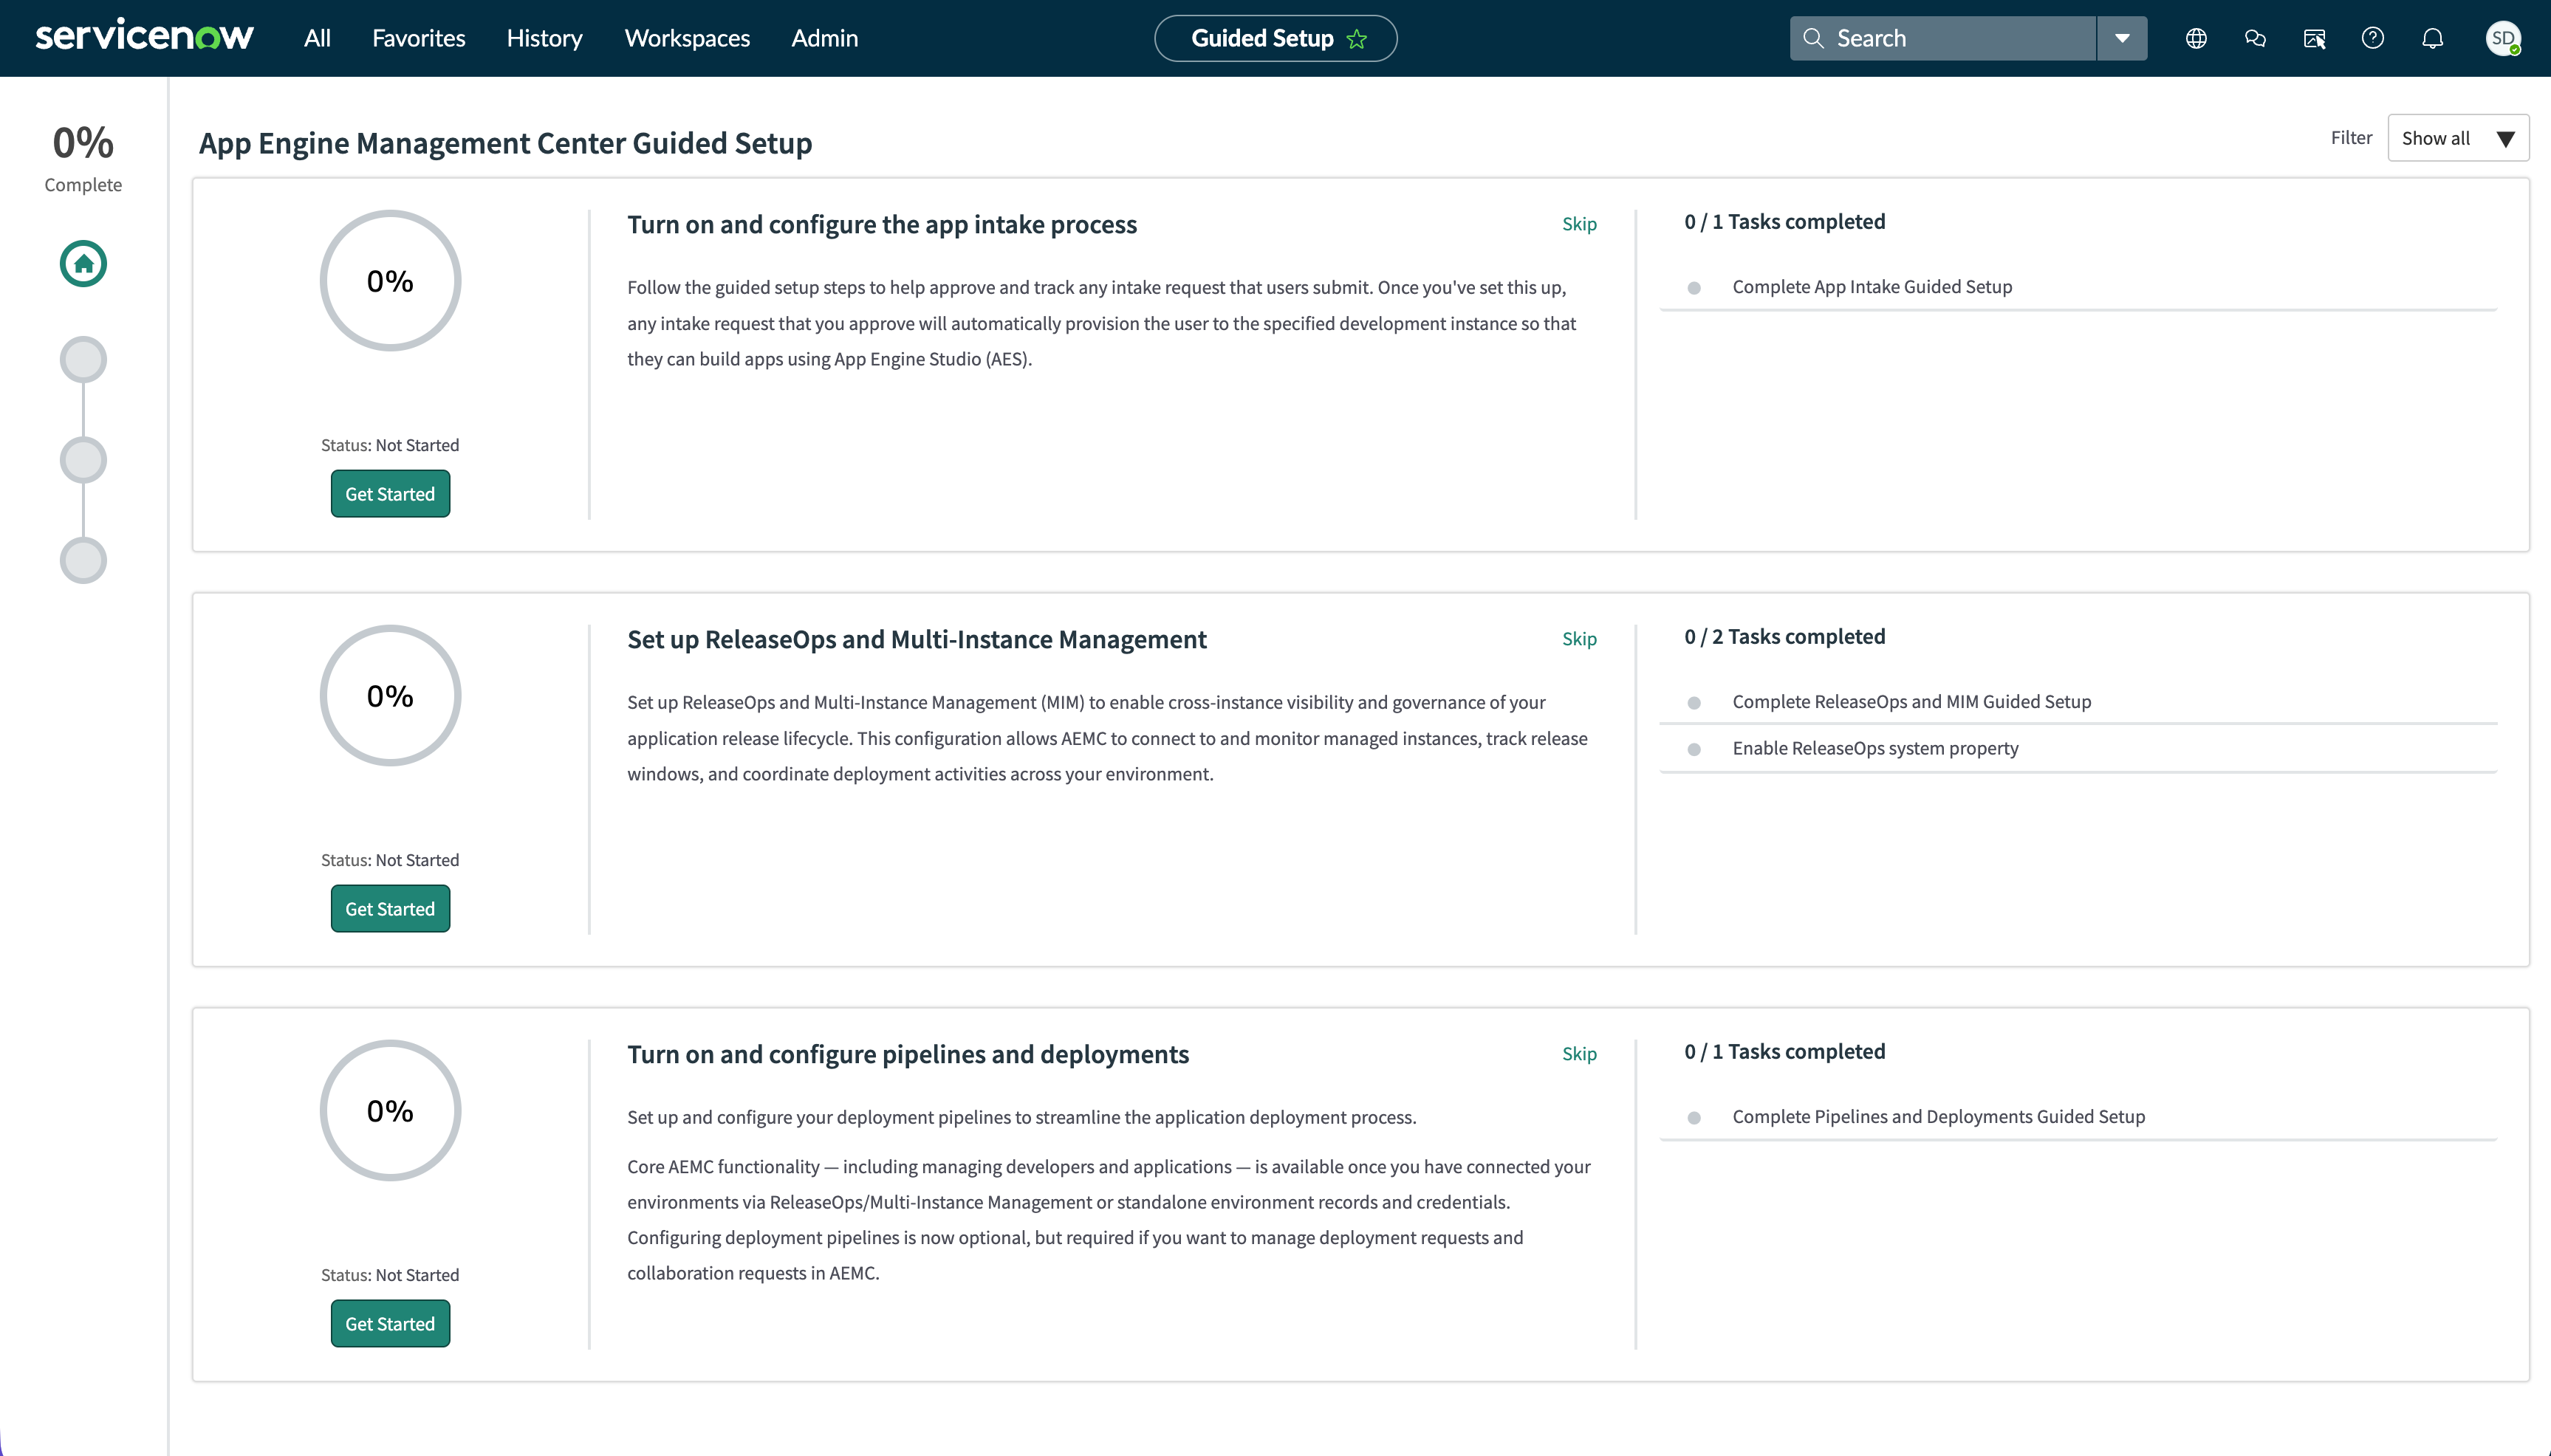Screen dimensions: 2551x1456
Task: Open the sidebar discussions icon
Action: pos(2314,38)
